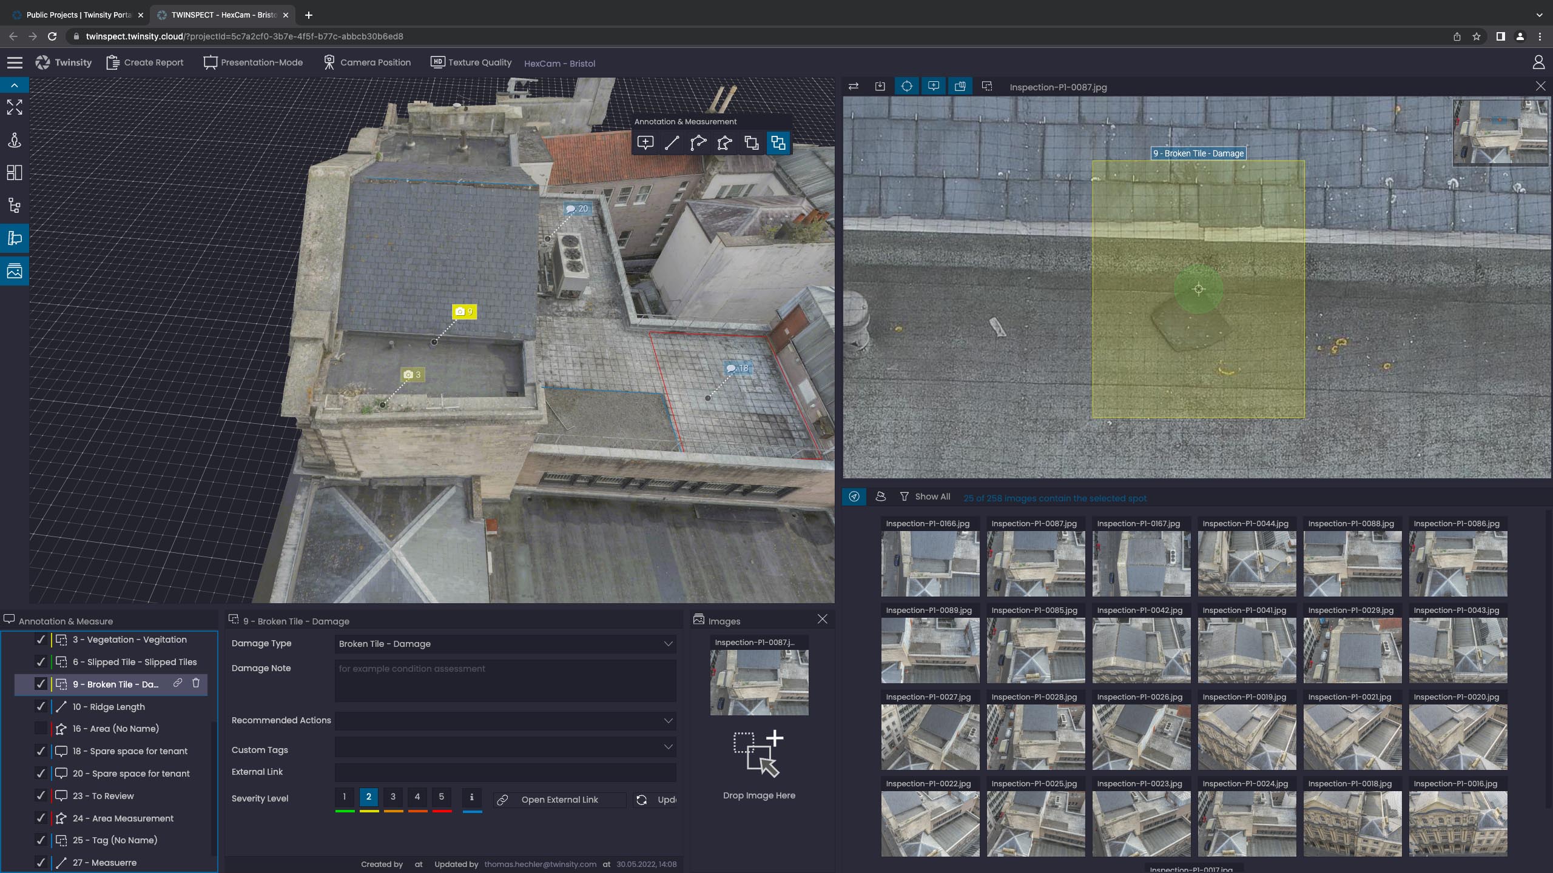Open the image gallery sidebar icon

pos(15,271)
